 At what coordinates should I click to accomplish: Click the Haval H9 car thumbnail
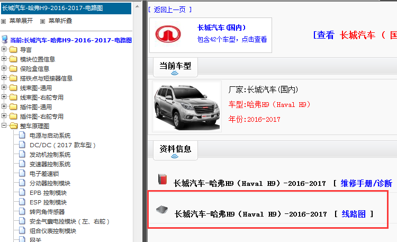click(187, 106)
